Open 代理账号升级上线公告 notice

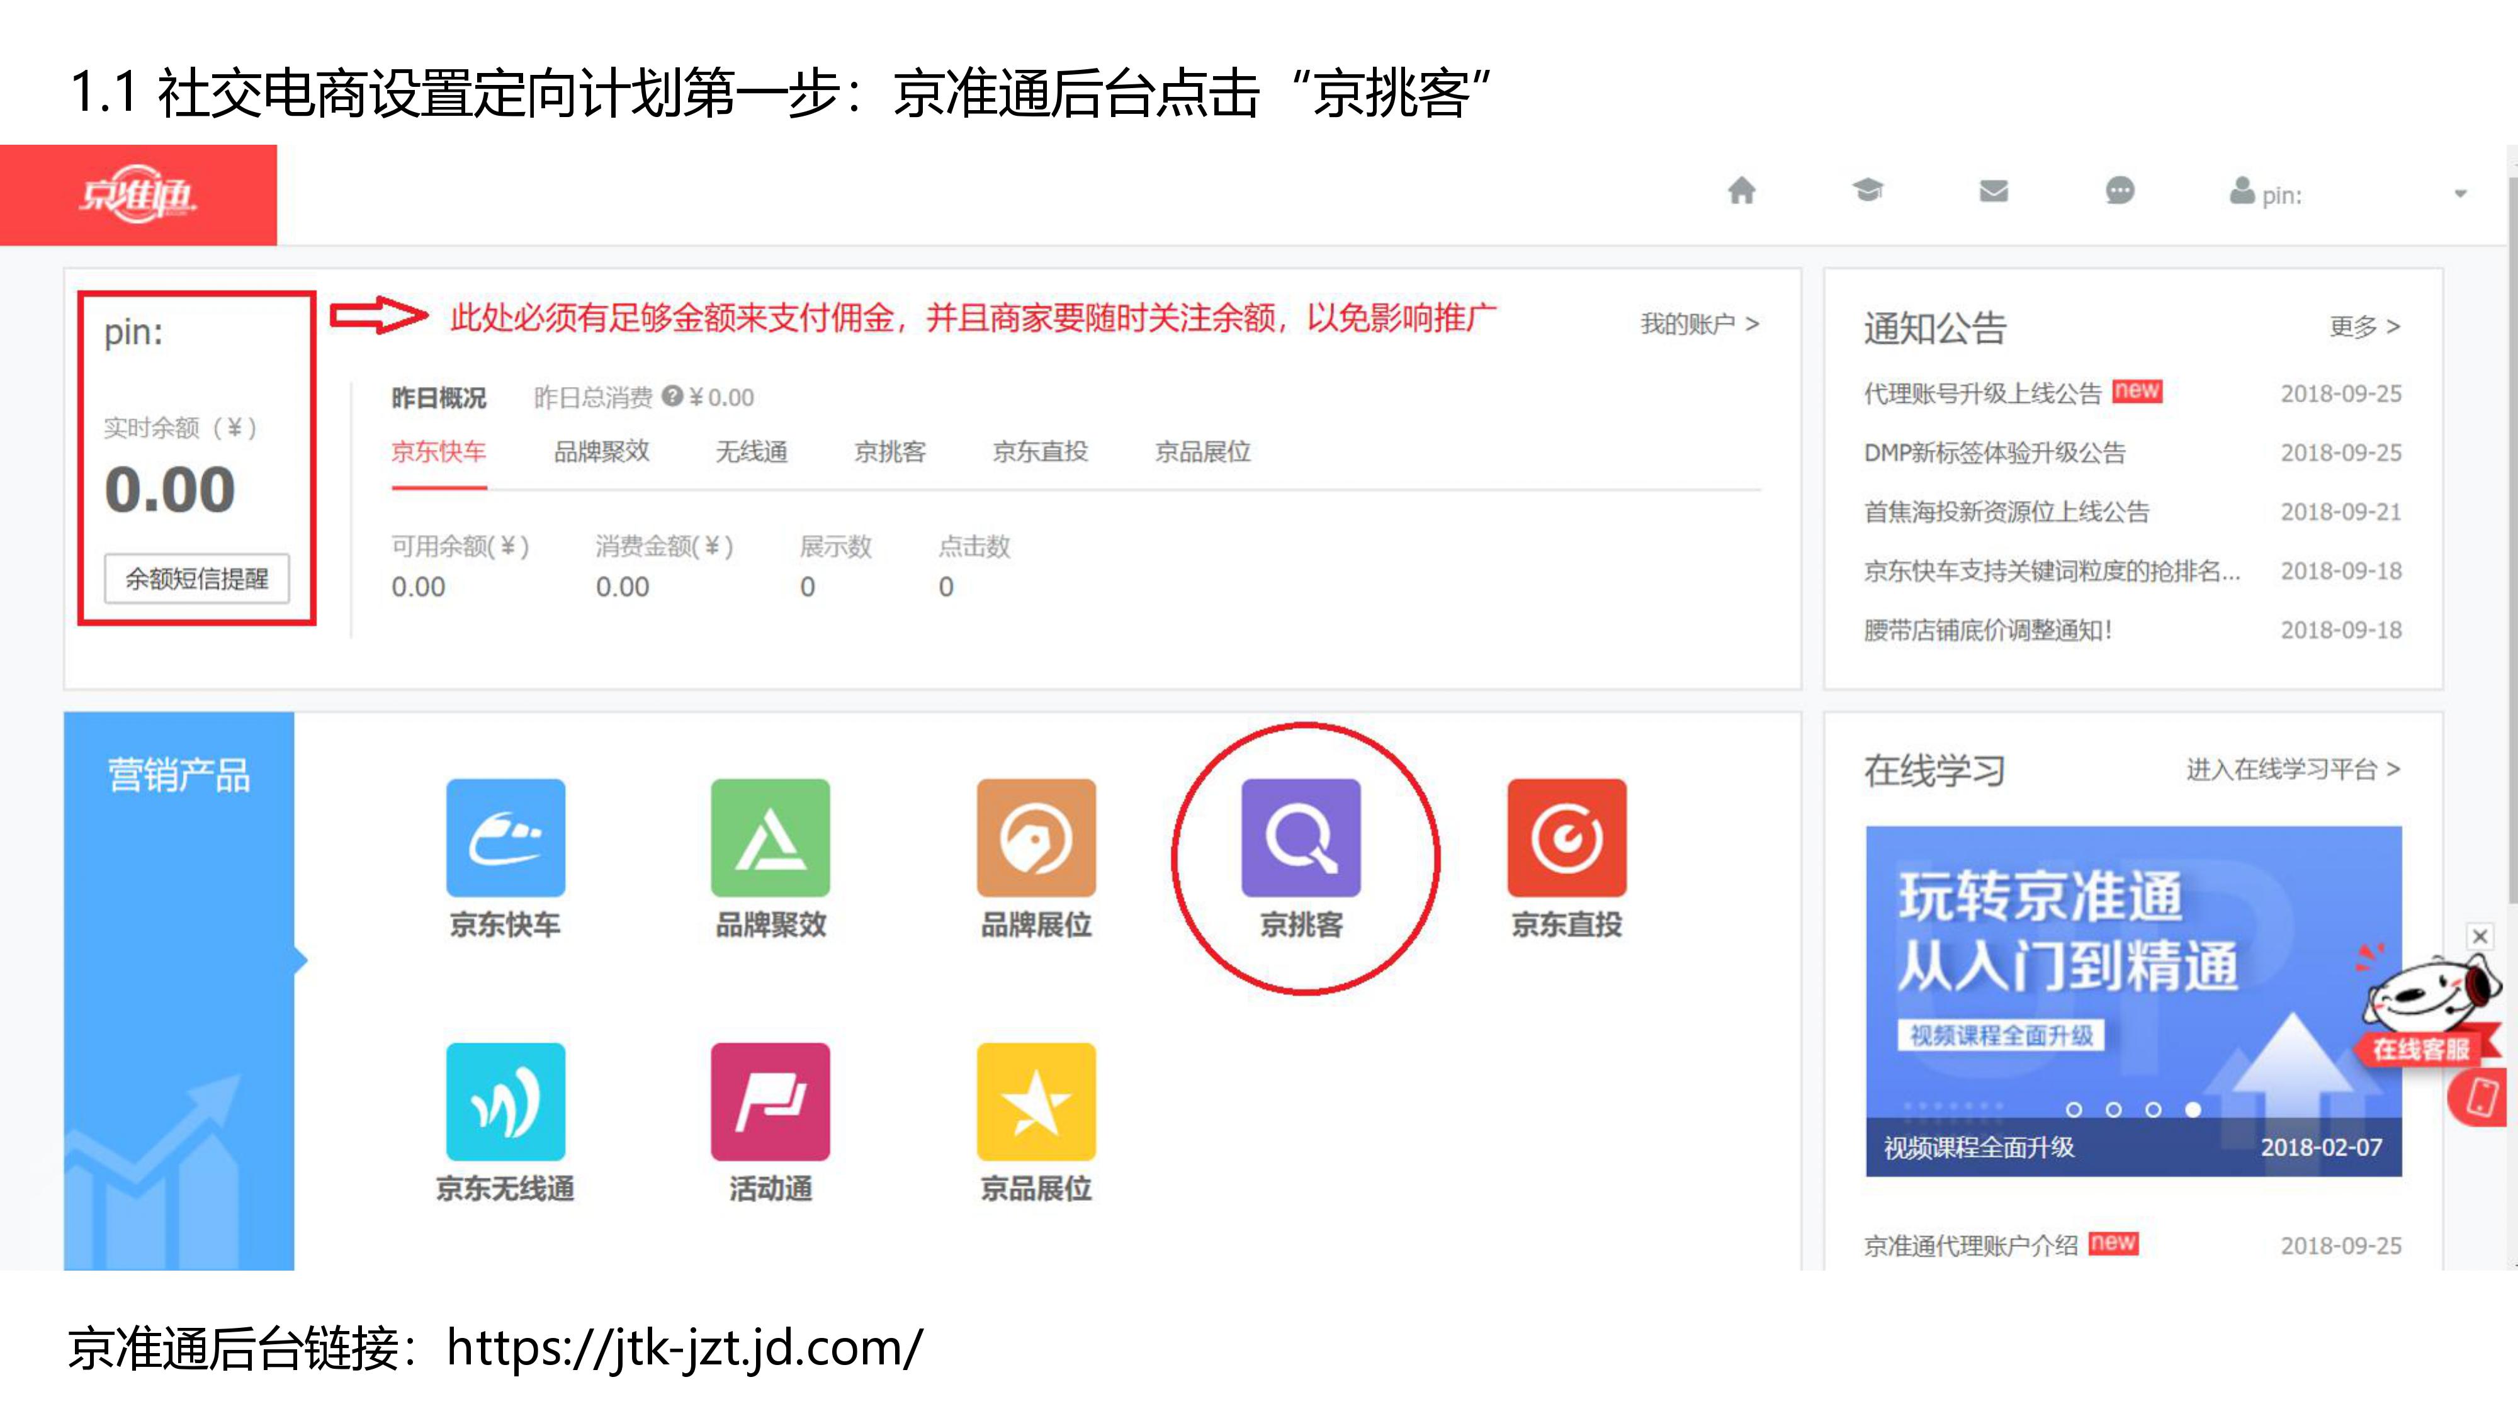pos(1982,394)
